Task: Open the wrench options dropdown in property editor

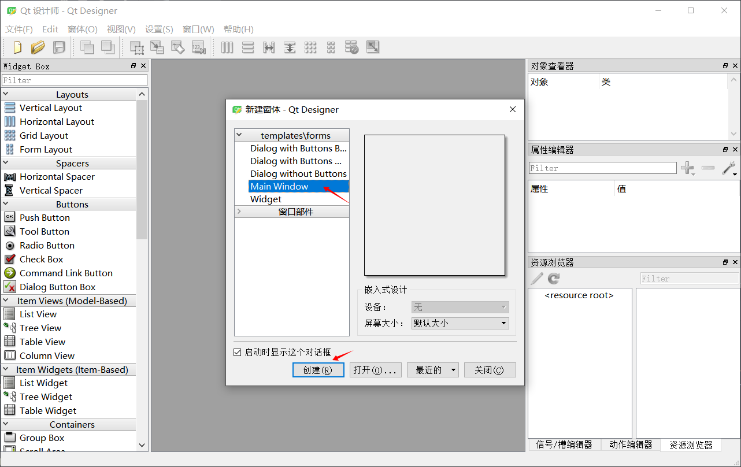Action: (x=729, y=168)
